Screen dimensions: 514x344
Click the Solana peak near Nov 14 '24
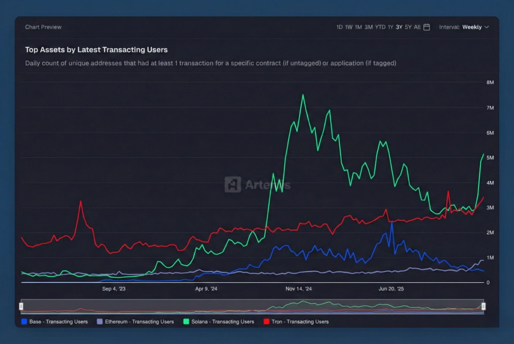click(x=303, y=95)
